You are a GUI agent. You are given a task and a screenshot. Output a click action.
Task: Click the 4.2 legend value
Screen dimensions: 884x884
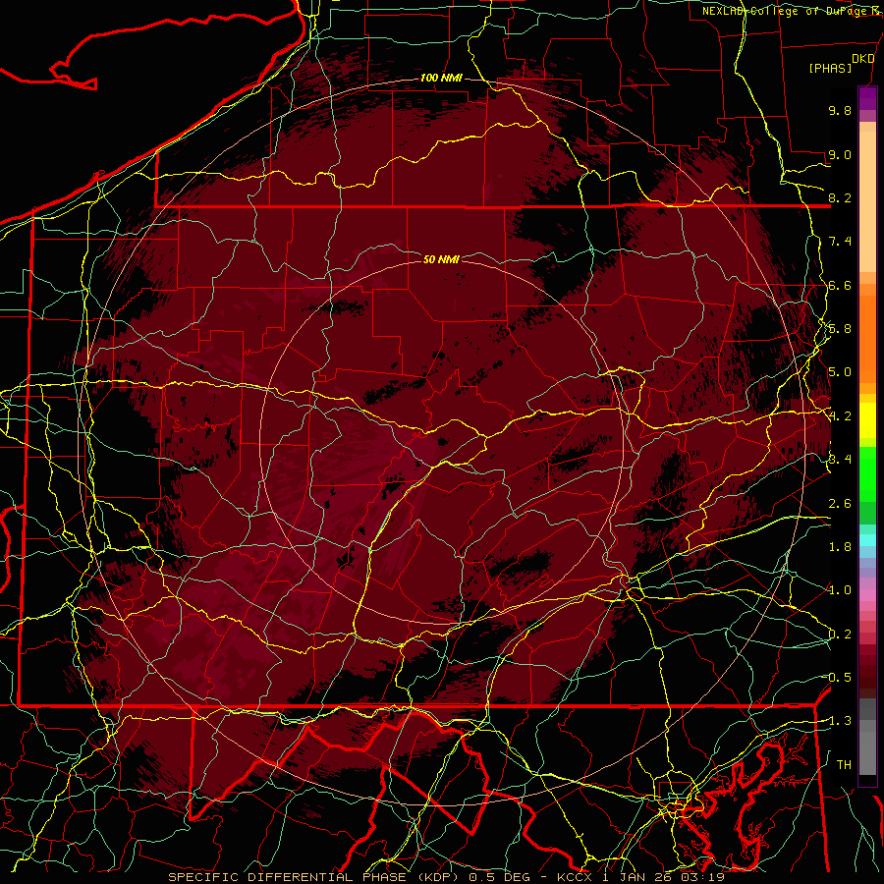(840, 416)
